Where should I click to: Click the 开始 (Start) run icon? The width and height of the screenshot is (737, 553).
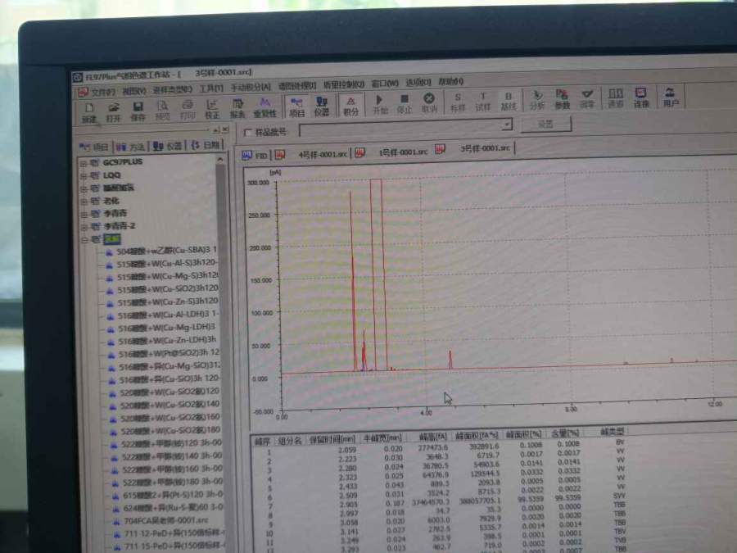click(x=379, y=102)
